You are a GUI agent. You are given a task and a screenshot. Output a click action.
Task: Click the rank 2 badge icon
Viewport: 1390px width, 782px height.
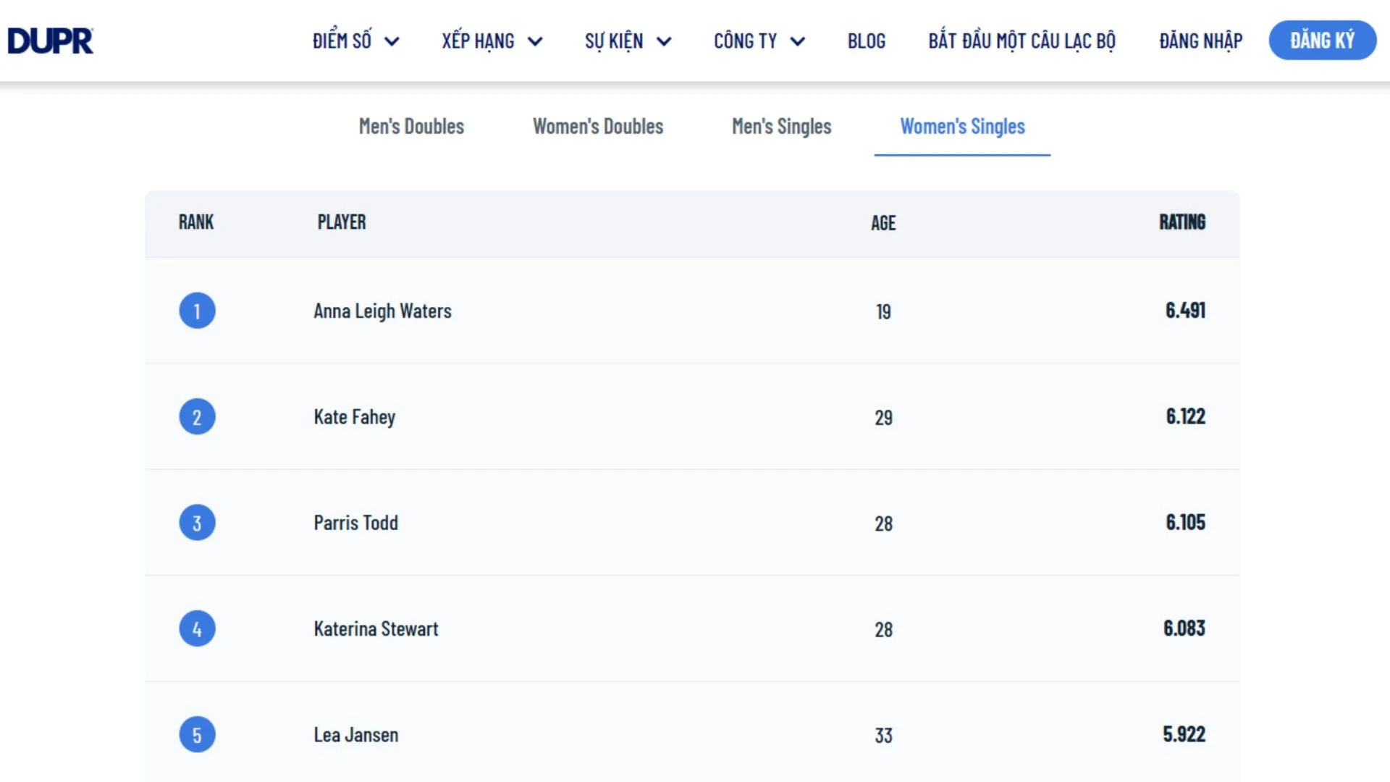197,417
